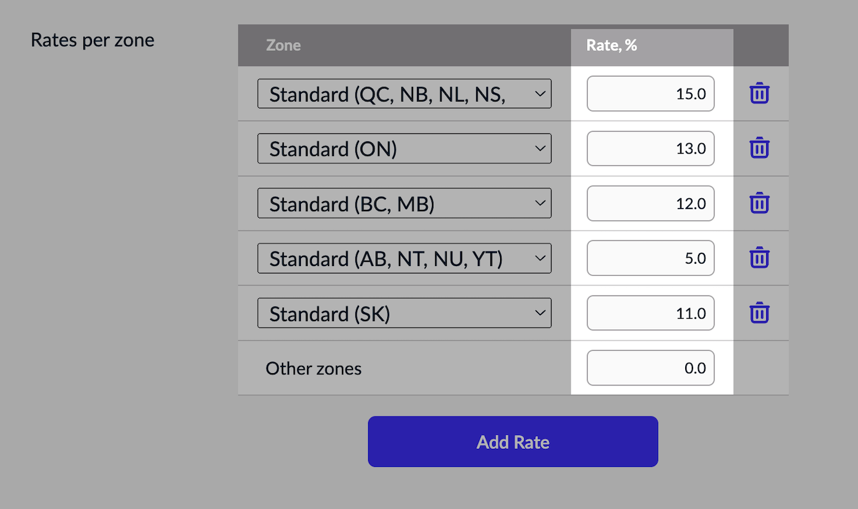Trash the Standard (SK) rate entry
This screenshot has height=509, width=858.
(759, 313)
